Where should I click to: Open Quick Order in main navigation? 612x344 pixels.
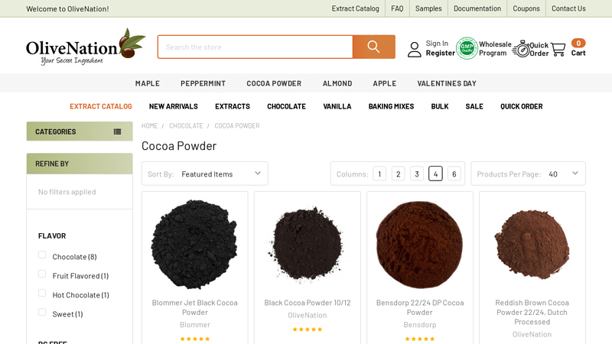pos(522,106)
